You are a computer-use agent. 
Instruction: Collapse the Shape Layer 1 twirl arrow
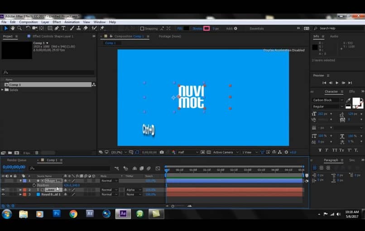pos(20,181)
